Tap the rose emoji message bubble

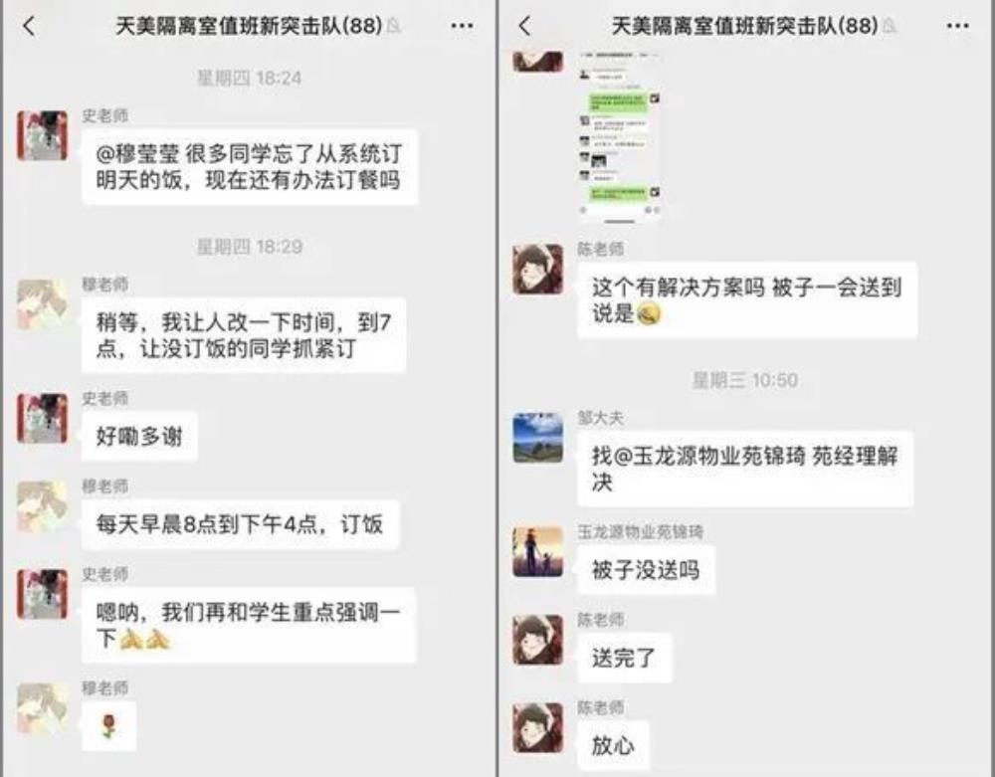109,726
